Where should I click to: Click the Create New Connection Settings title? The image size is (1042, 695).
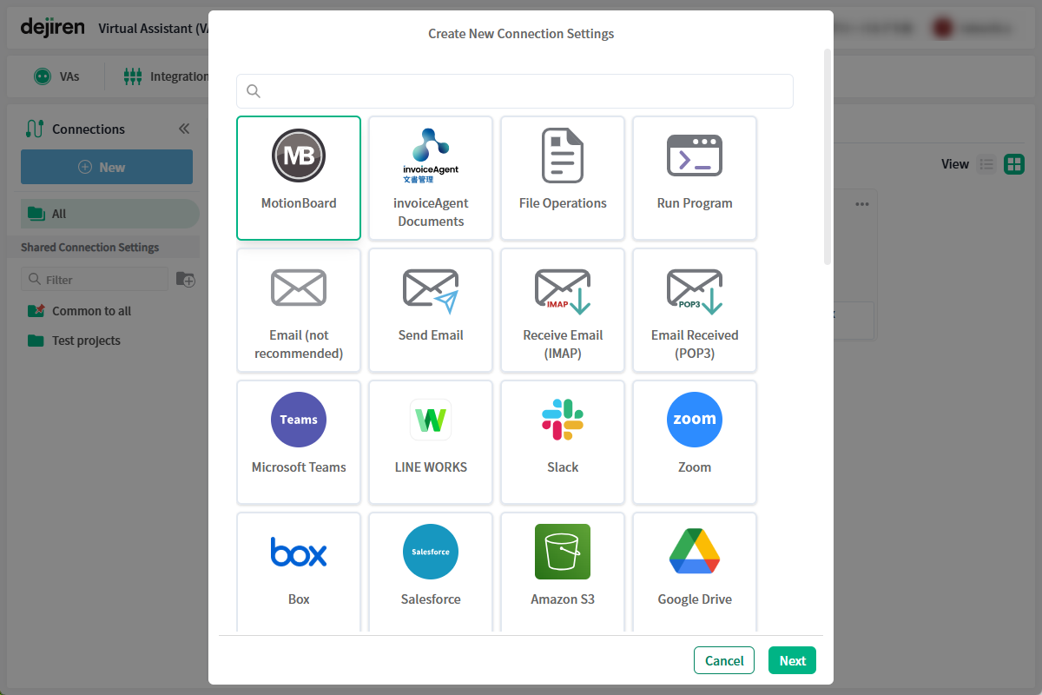coord(521,34)
